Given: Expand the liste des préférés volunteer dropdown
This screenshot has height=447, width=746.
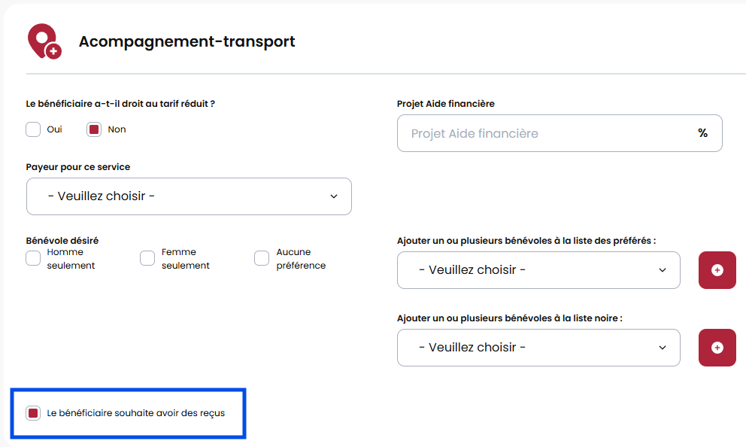Looking at the screenshot, I should point(538,270).
